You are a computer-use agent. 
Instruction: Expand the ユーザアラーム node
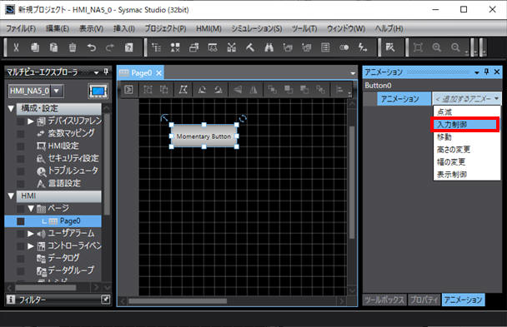tap(30, 234)
